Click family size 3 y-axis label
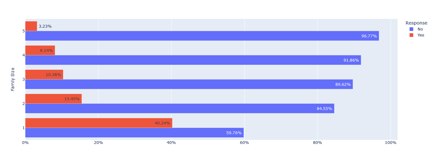 coord(24,79)
